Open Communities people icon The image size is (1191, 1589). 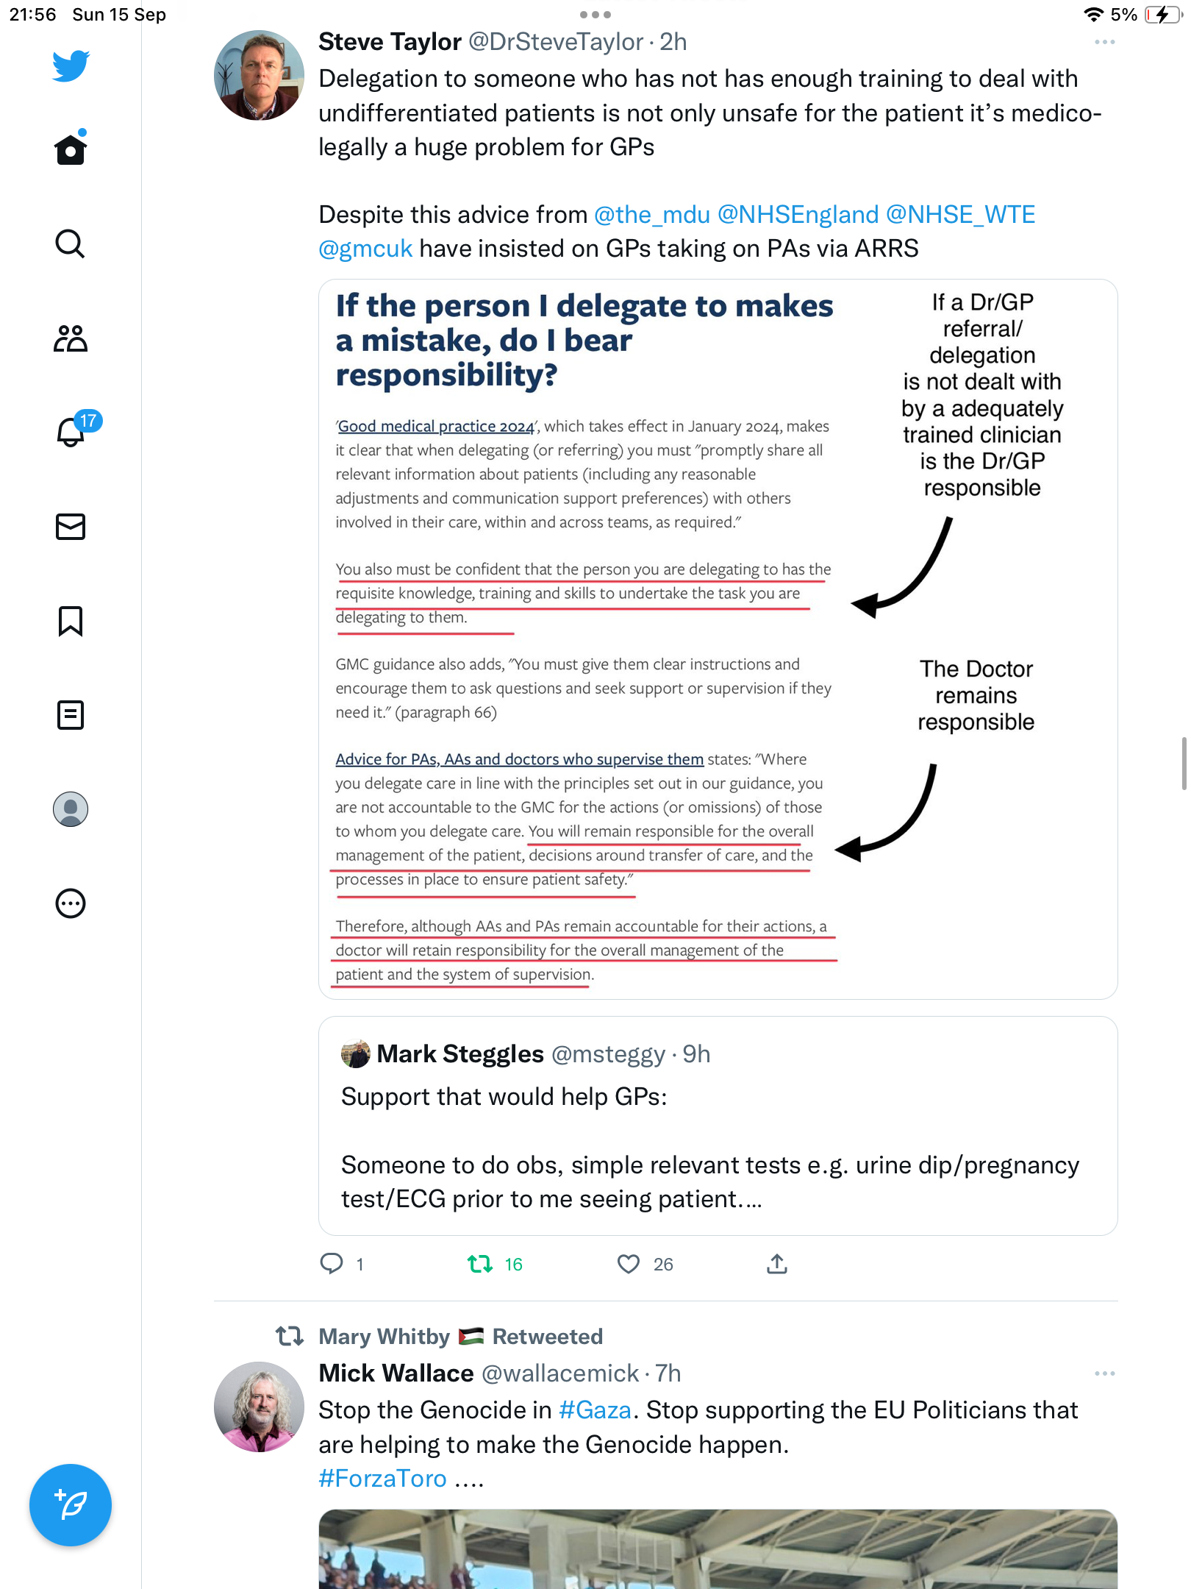point(71,338)
